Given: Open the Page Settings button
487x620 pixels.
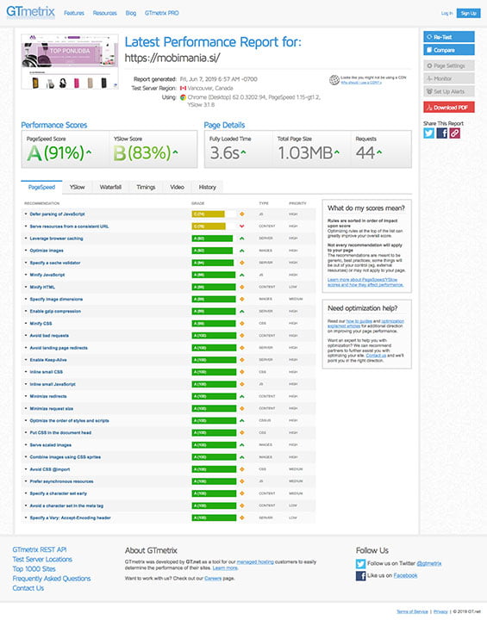Looking at the screenshot, I should [448, 65].
